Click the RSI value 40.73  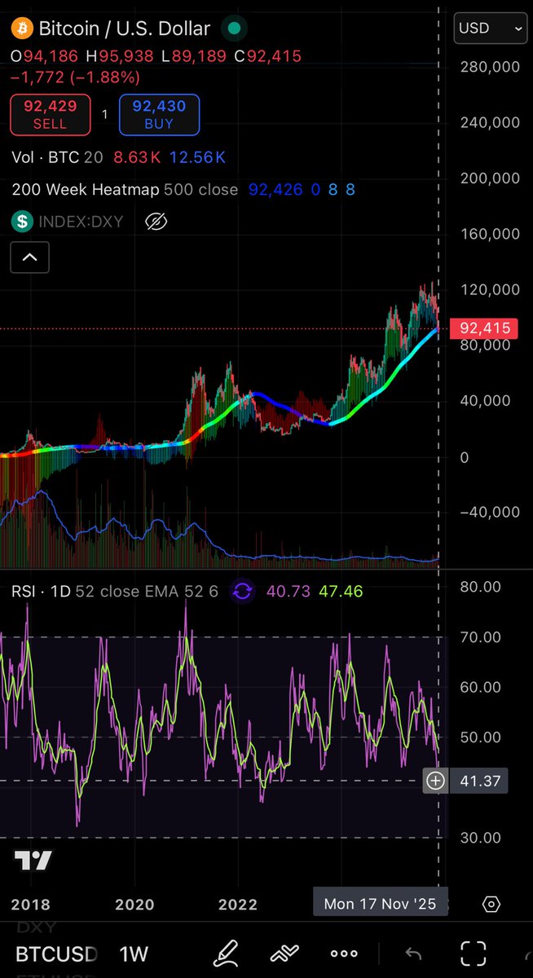point(287,592)
